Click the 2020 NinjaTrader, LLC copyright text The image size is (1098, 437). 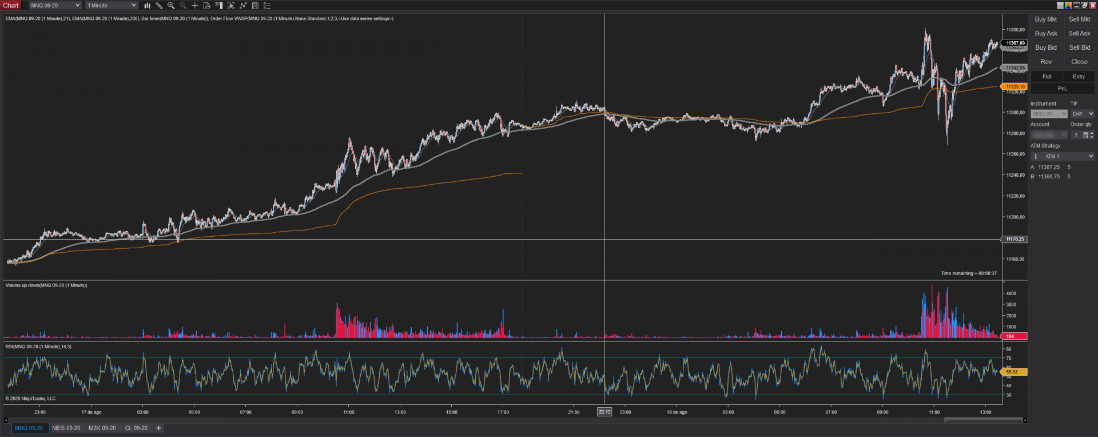pos(31,399)
